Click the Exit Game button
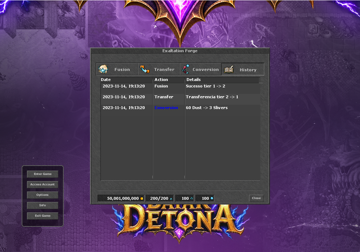The image size is (360, 252). point(42,216)
